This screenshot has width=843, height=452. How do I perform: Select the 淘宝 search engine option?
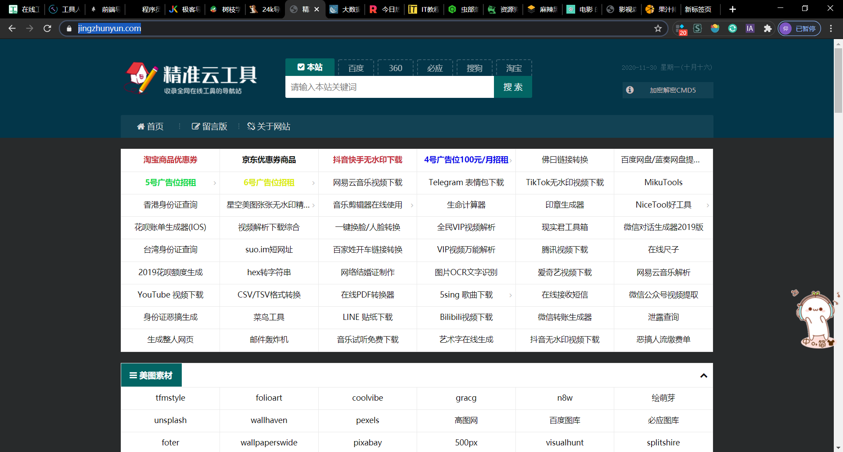pyautogui.click(x=514, y=68)
